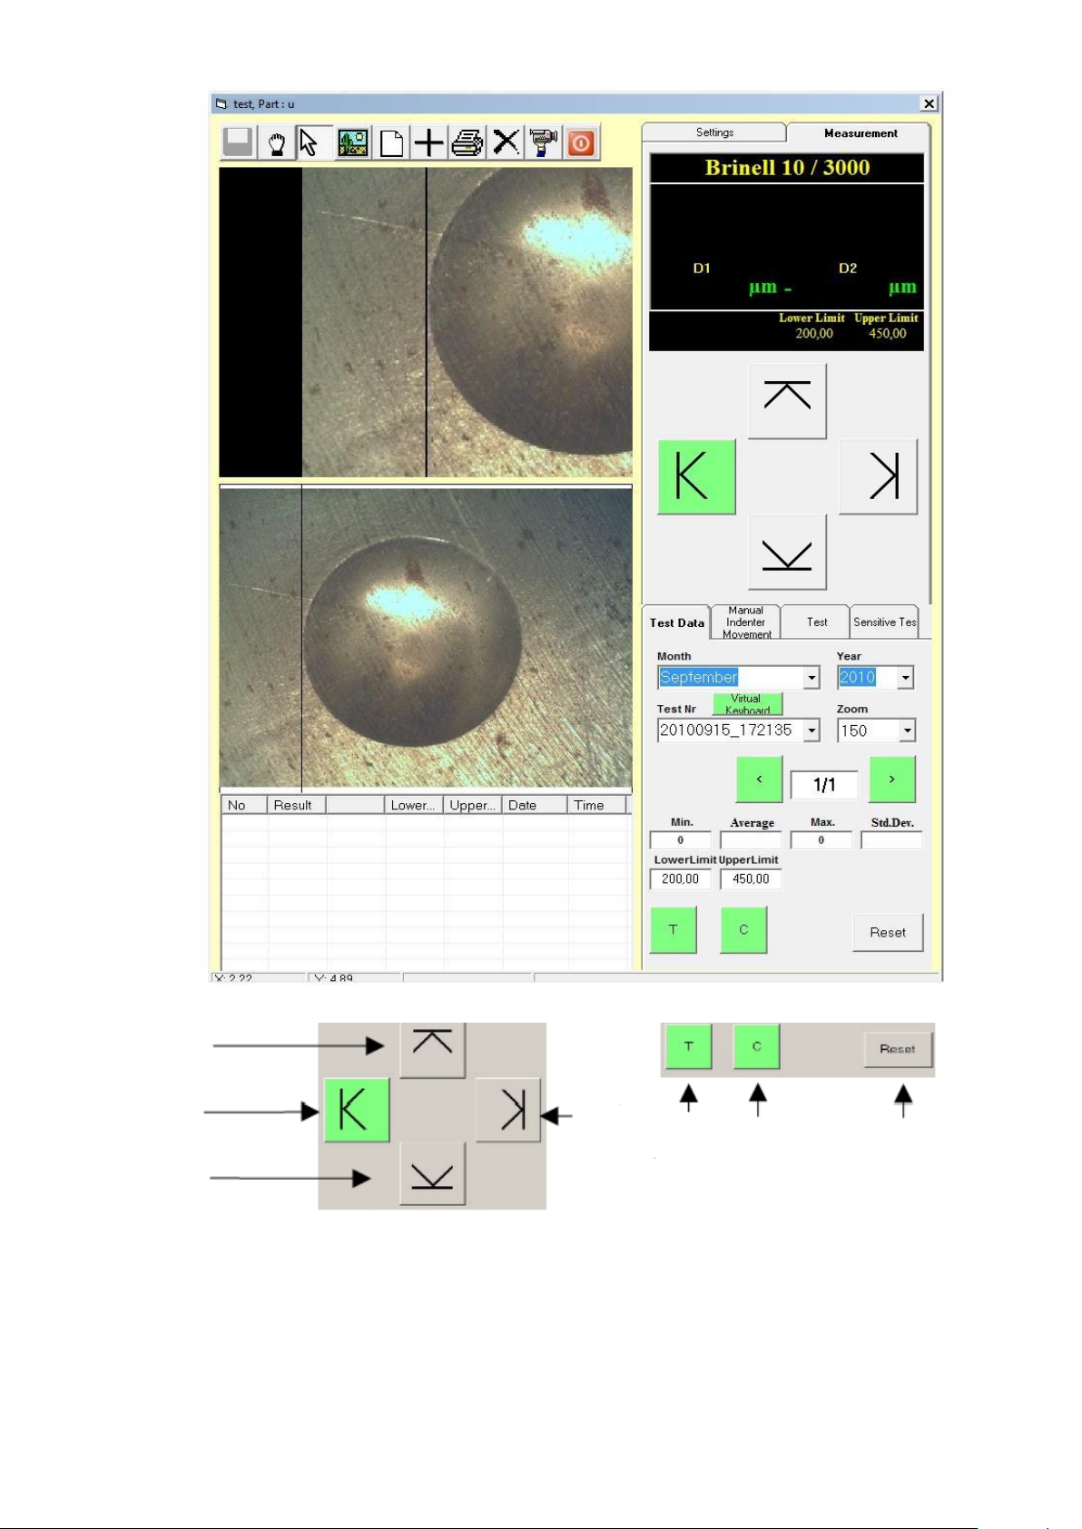Click the No column header in results table
The image size is (1082, 1529).
point(245,805)
